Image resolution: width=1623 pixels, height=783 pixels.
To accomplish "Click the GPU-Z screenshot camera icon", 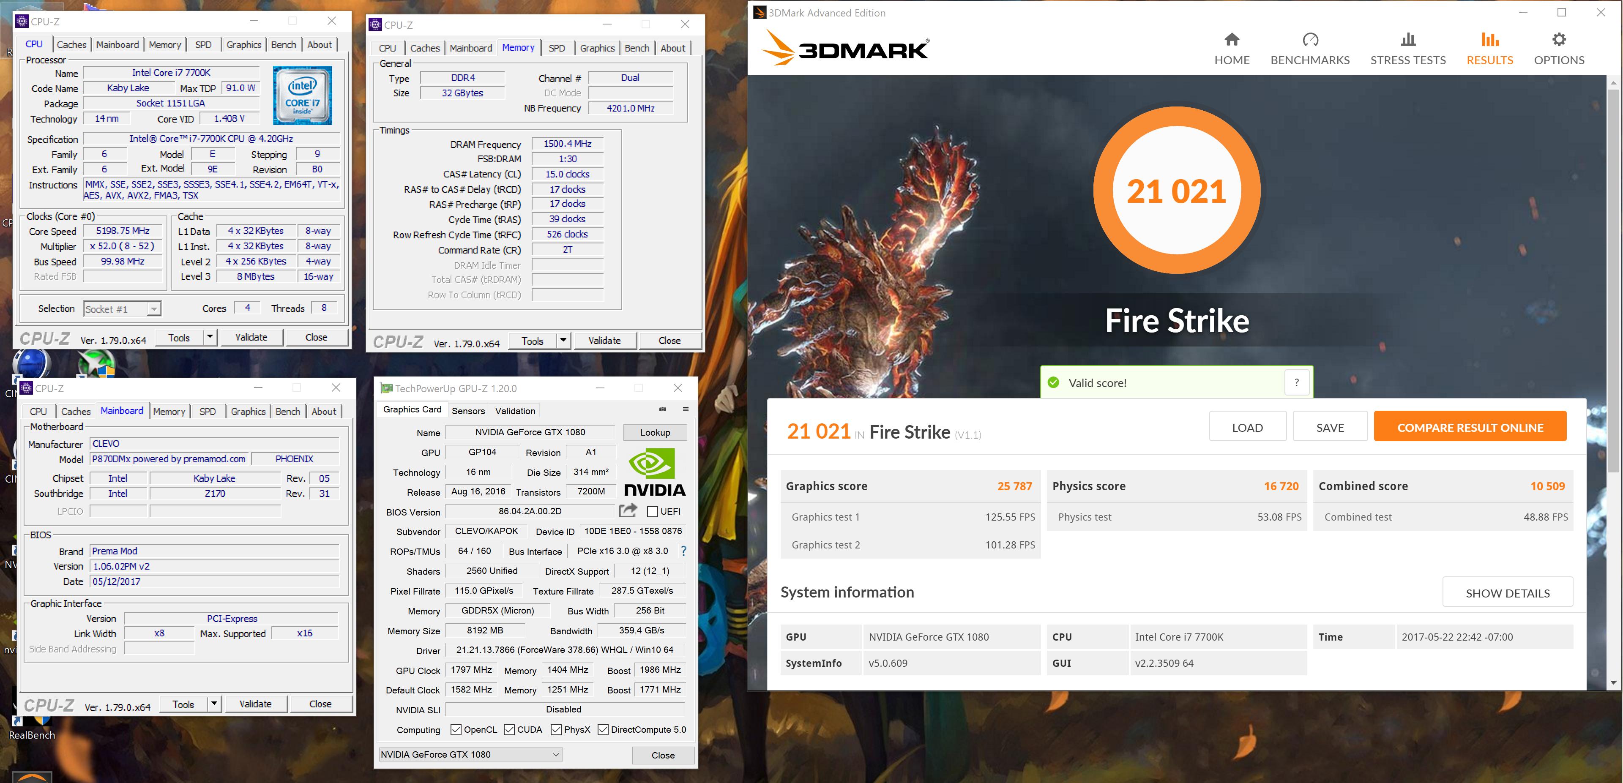I will tap(662, 409).
